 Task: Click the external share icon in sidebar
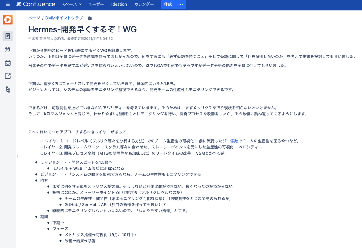click(x=8, y=76)
